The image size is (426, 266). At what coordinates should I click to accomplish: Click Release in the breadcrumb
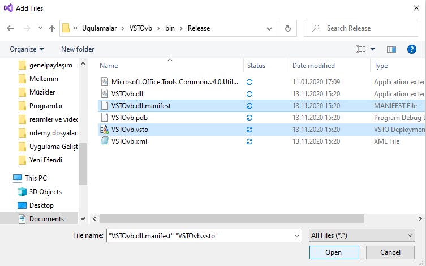(199, 28)
